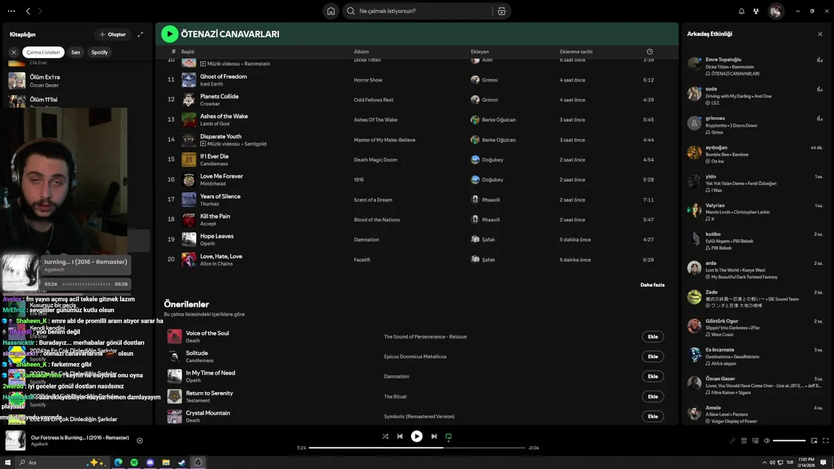This screenshot has width=834, height=469.
Task: Select the Çalma Listeleri filter chip
Action: 44,52
